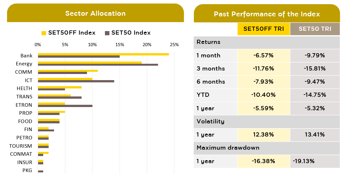Select the Maximum drawdown section row
The image size is (341, 174).
pyautogui.click(x=267, y=148)
